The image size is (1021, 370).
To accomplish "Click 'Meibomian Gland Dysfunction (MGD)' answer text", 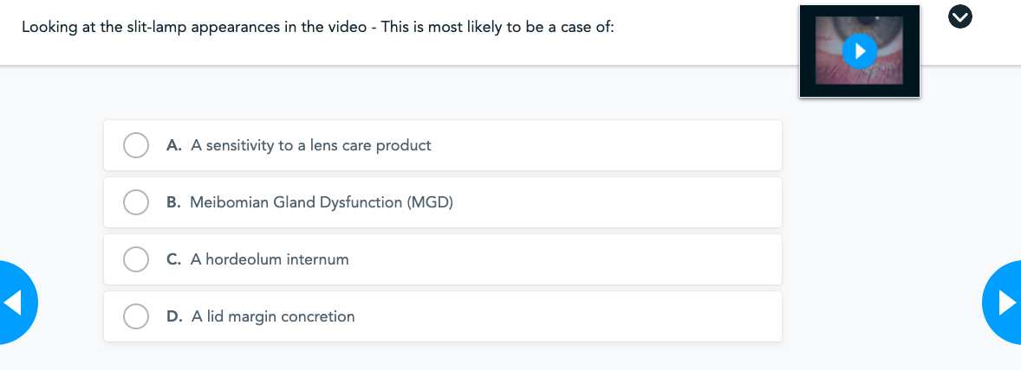I will [x=322, y=202].
